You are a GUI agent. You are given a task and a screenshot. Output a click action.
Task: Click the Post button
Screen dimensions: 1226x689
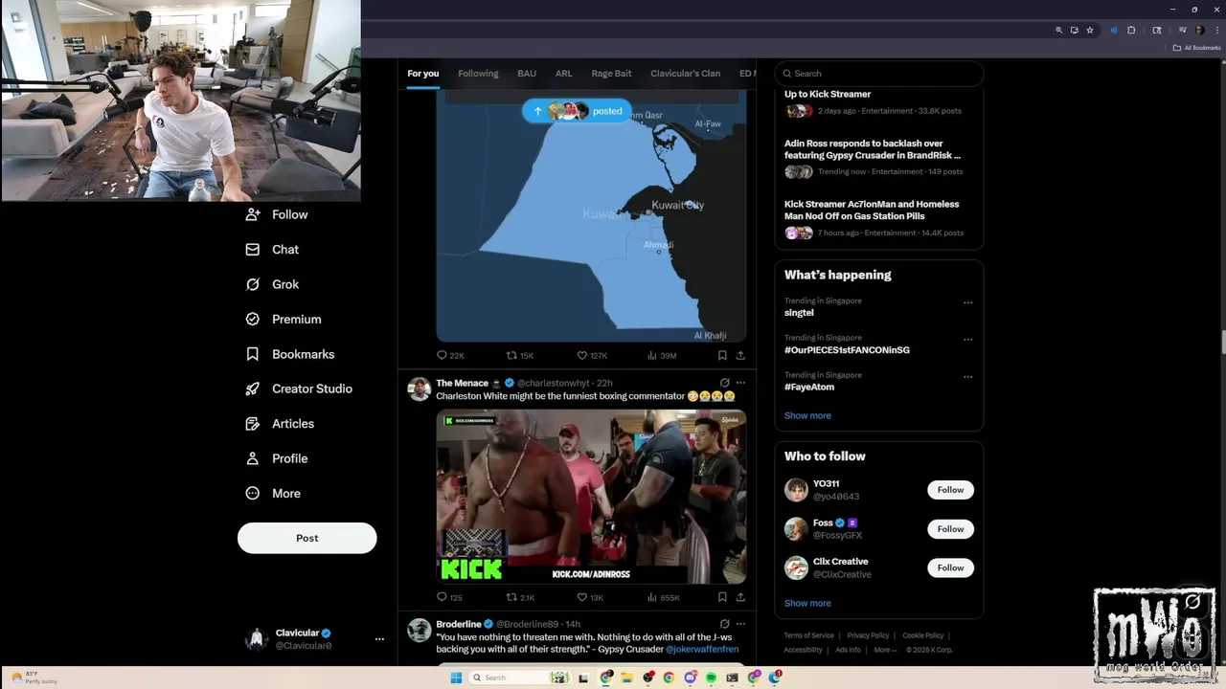click(306, 538)
